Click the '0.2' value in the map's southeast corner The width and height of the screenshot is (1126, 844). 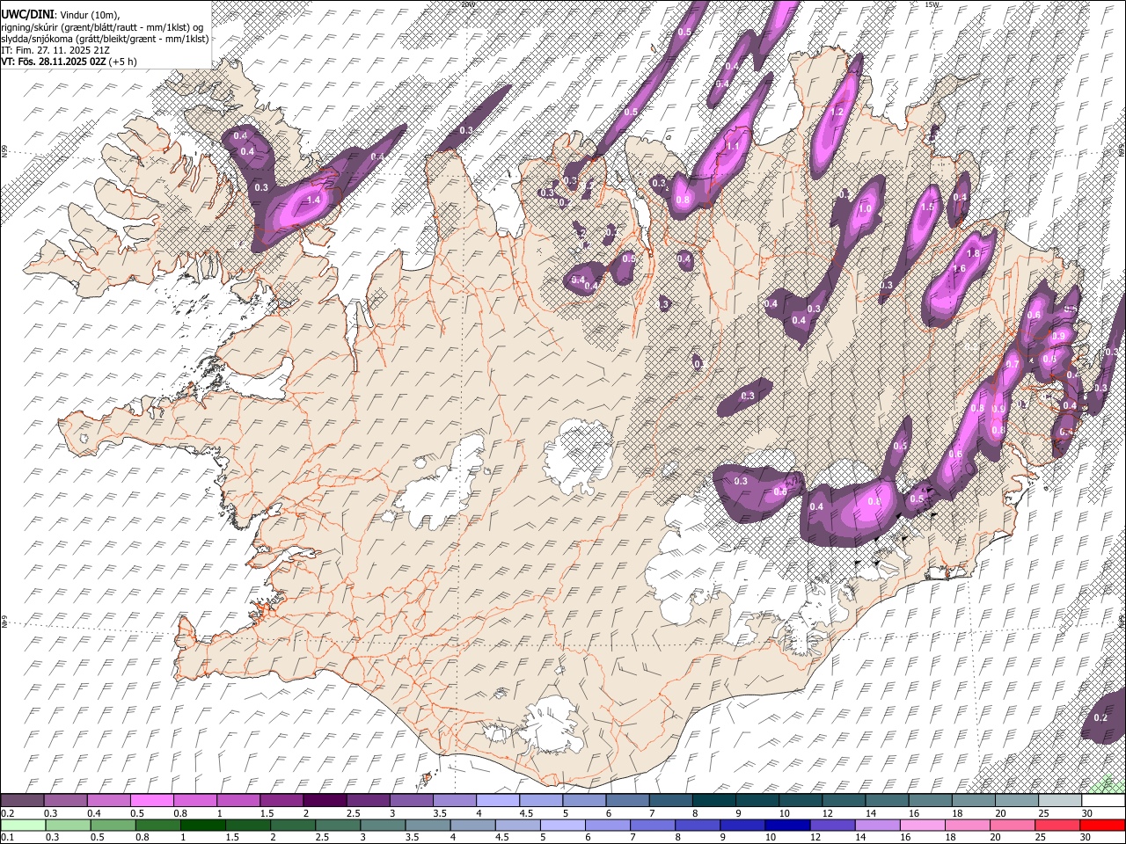(x=1100, y=717)
